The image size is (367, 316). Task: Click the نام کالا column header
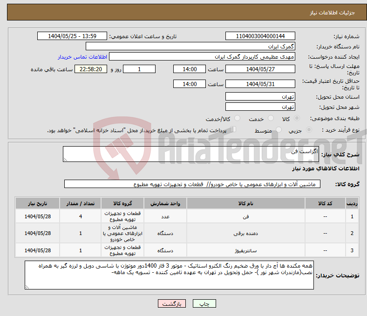[x=246, y=203]
